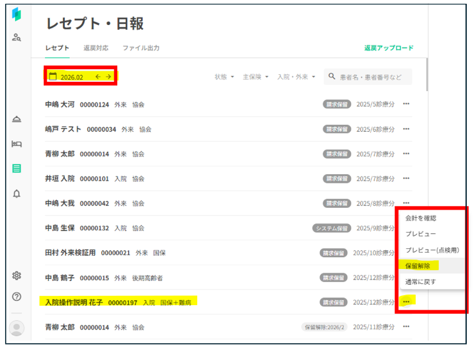Open the more menu for 井垣 入院 row

click(406, 178)
